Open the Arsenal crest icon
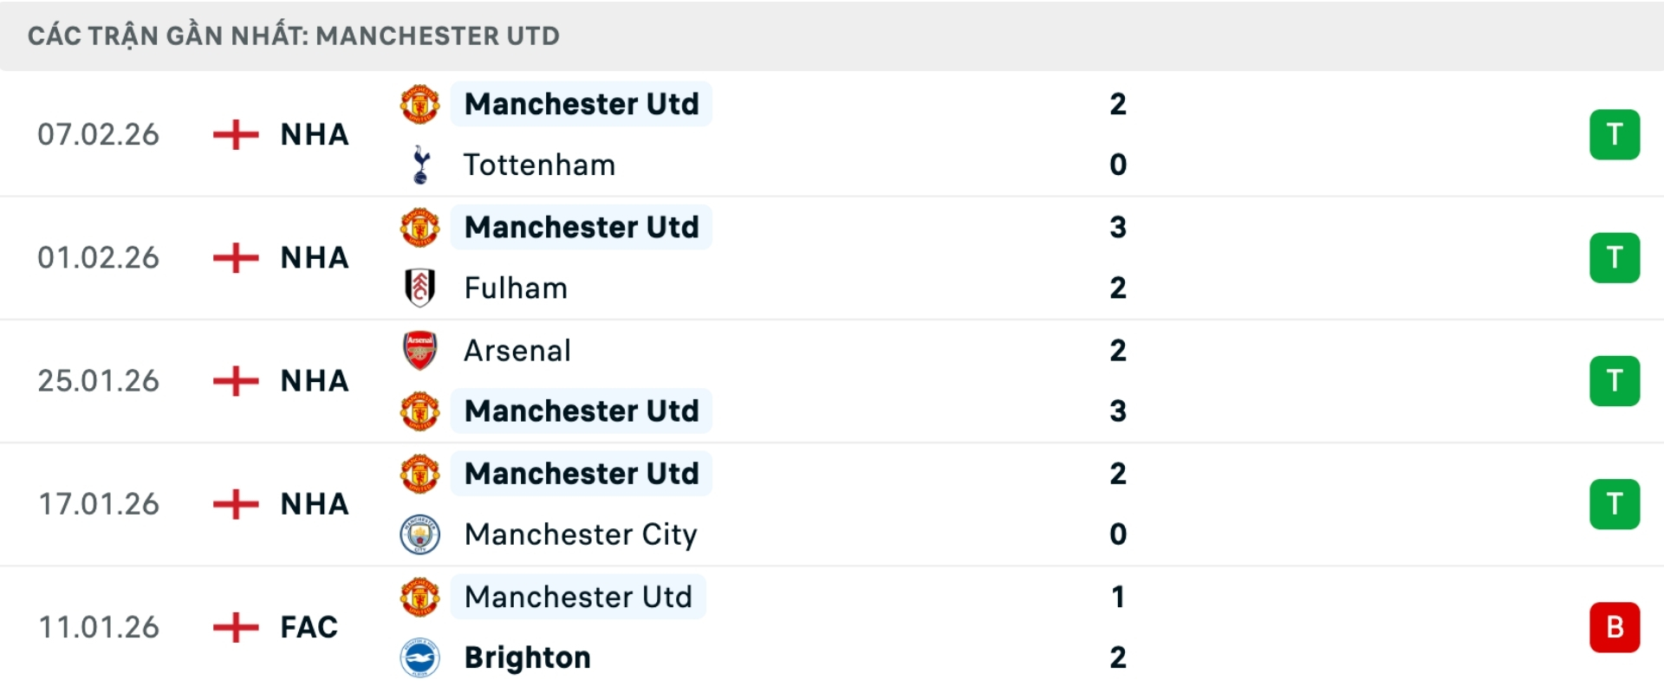Screen dimensions: 1664x686 pyautogui.click(x=420, y=350)
